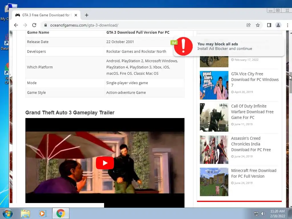The image size is (292, 219).
Task: Click the Which Platform row label
Action: coord(40,67)
